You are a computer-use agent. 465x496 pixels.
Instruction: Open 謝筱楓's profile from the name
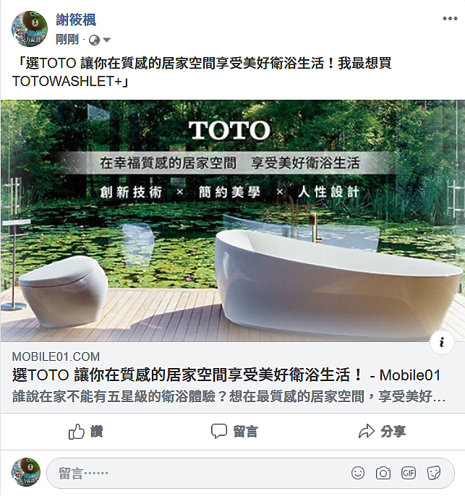(76, 20)
